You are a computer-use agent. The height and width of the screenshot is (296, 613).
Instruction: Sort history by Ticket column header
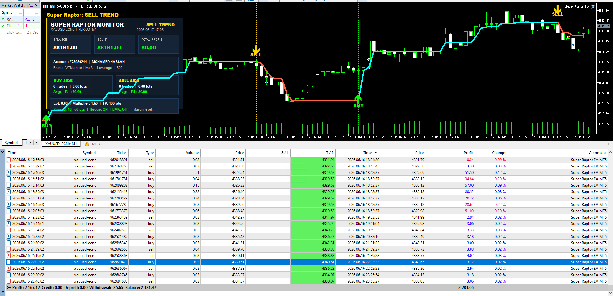pos(112,153)
